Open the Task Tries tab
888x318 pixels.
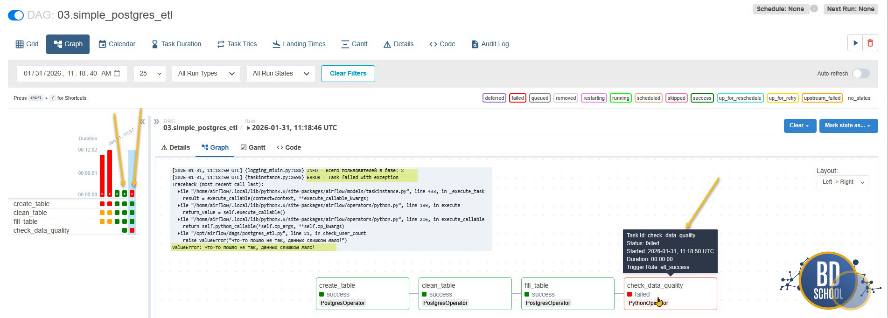click(x=237, y=44)
